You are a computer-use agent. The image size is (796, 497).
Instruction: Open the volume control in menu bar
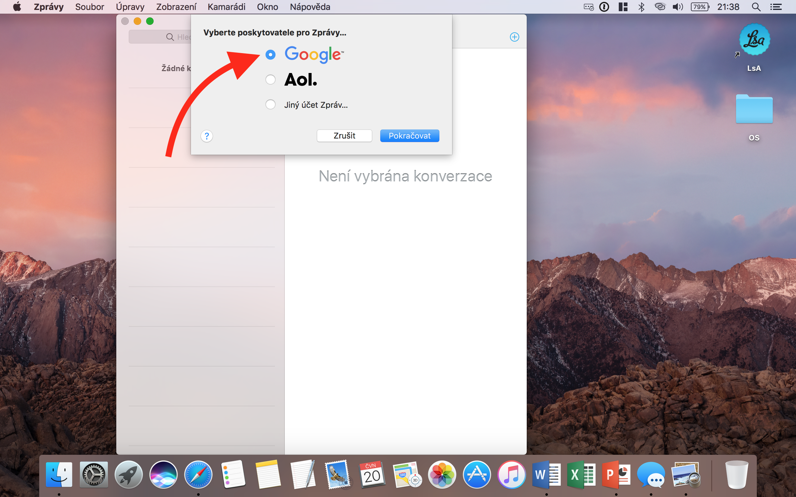point(678,7)
